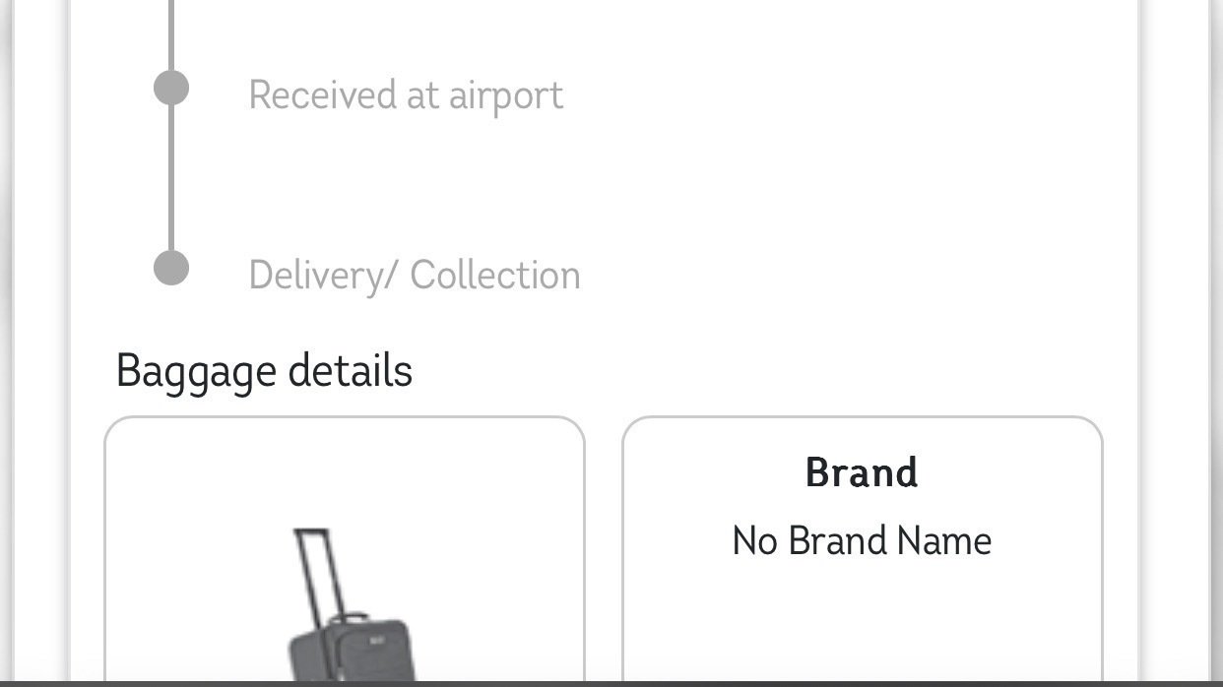
Task: Click the timeline line above Received at airport
Action: [171, 34]
